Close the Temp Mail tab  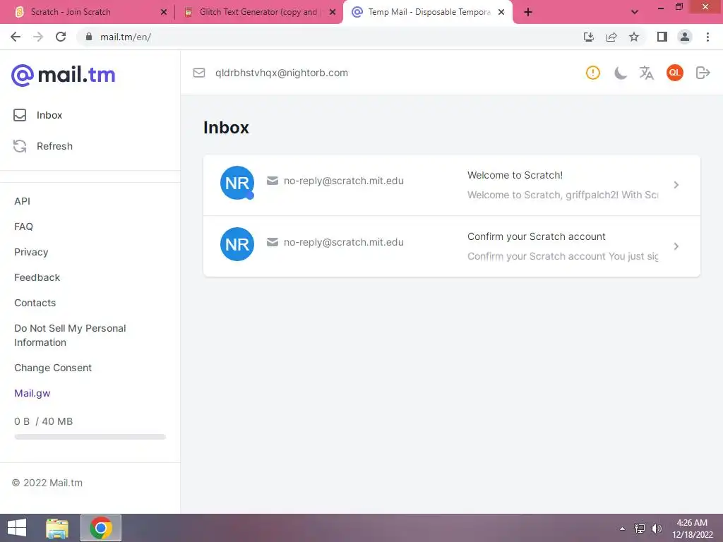click(501, 12)
